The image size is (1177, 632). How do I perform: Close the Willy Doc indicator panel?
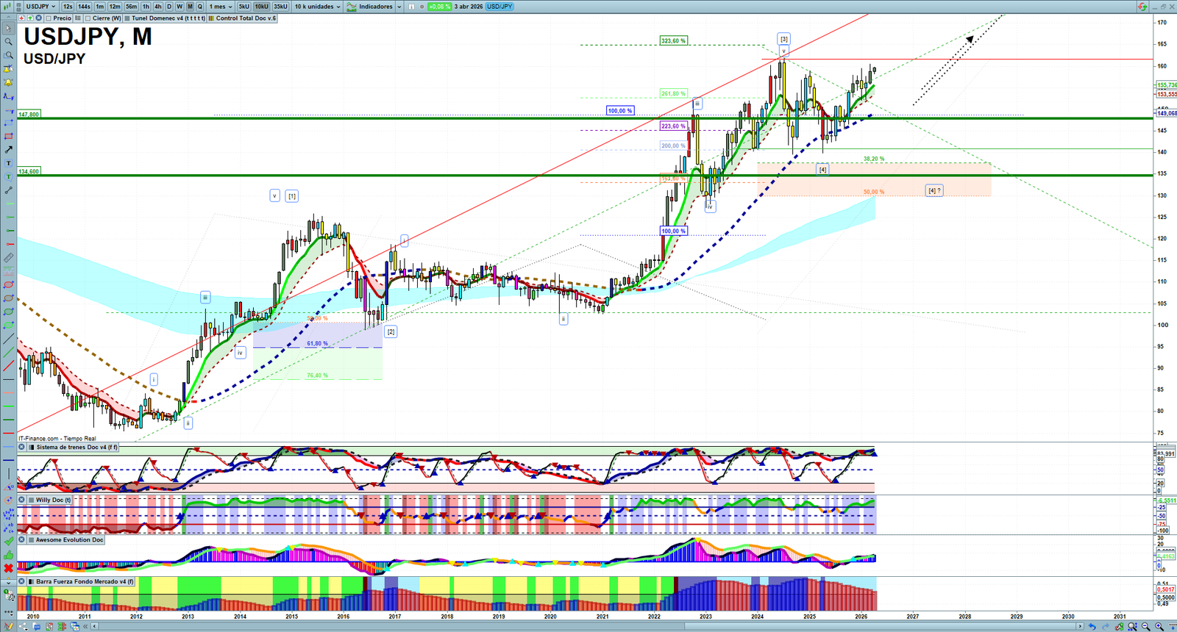click(22, 500)
